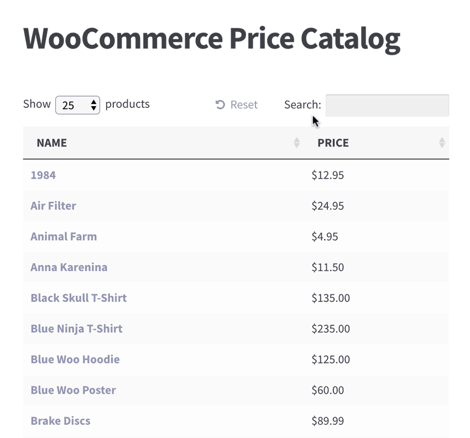
Task: Click the sort icon beside PRICE header
Action: tap(442, 143)
